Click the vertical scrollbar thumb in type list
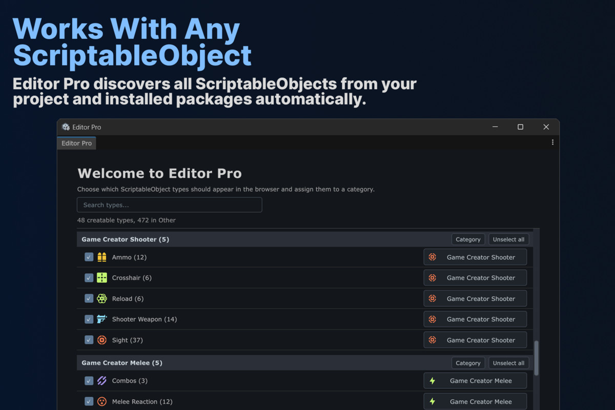 [537, 358]
